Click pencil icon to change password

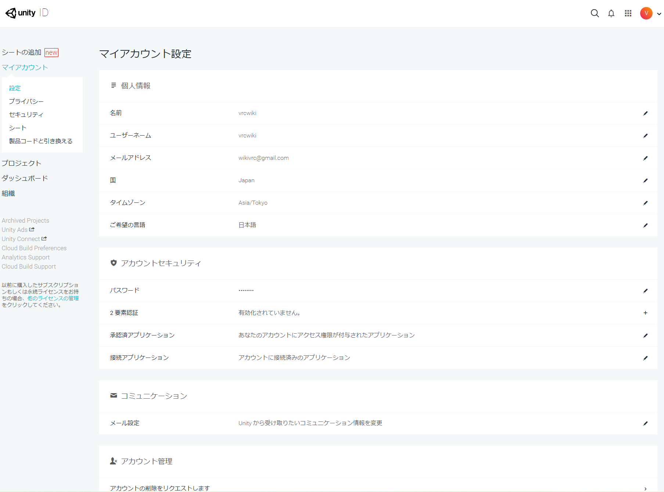pyautogui.click(x=645, y=291)
